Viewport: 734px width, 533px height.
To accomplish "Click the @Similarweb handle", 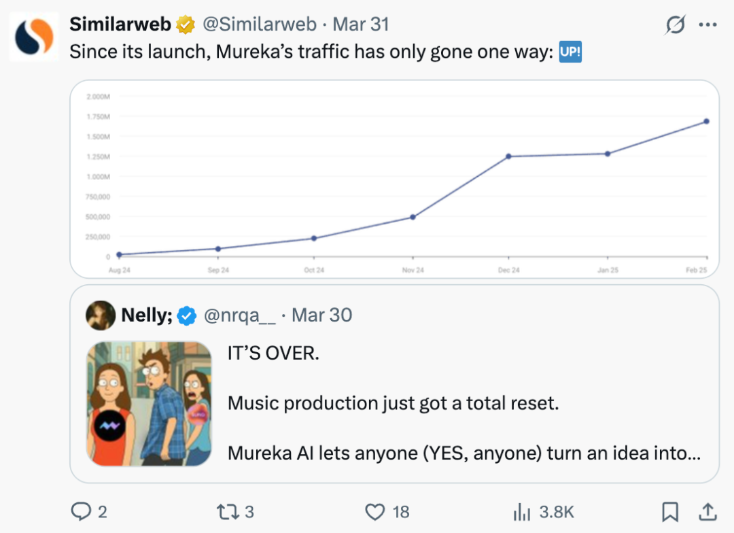I will point(259,24).
